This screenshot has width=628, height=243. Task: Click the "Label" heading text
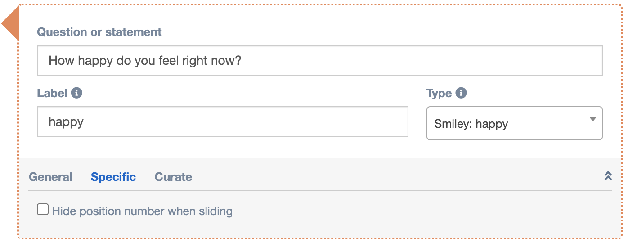pos(52,93)
